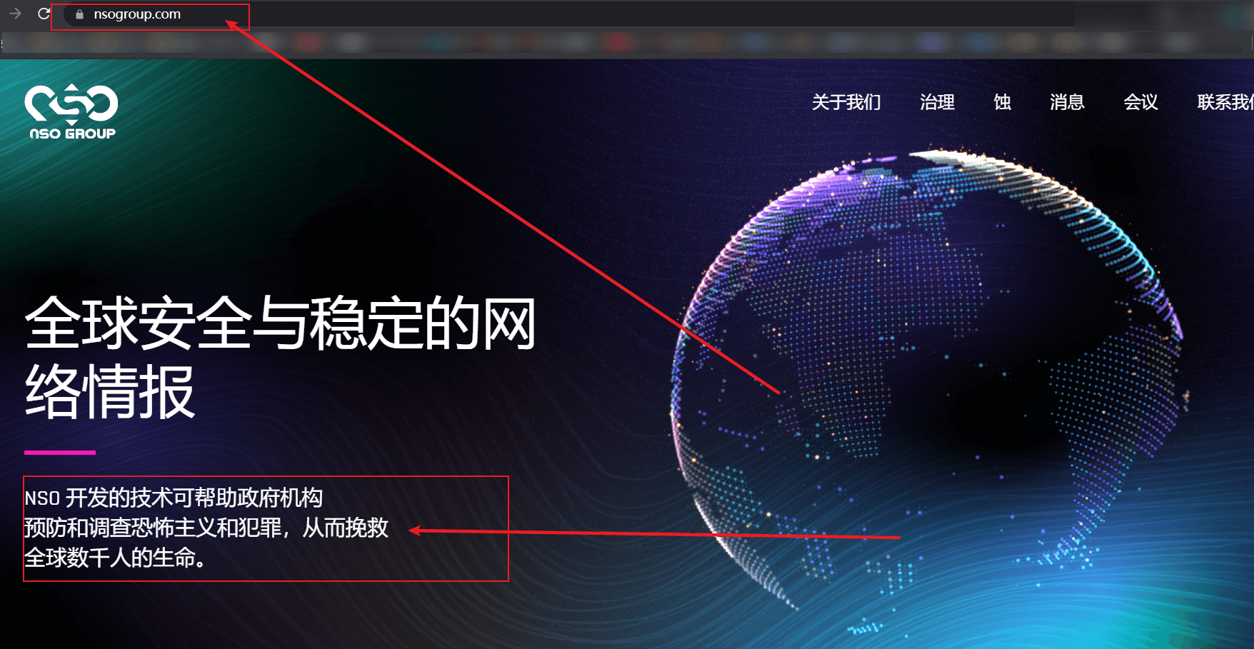Reload the page with the refresh icon
The image size is (1254, 649).
(x=44, y=14)
